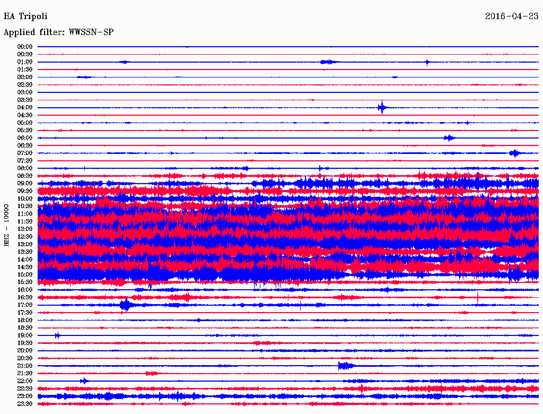Select the 19:00 time label
Screen dimensions: 543x414
(25, 335)
